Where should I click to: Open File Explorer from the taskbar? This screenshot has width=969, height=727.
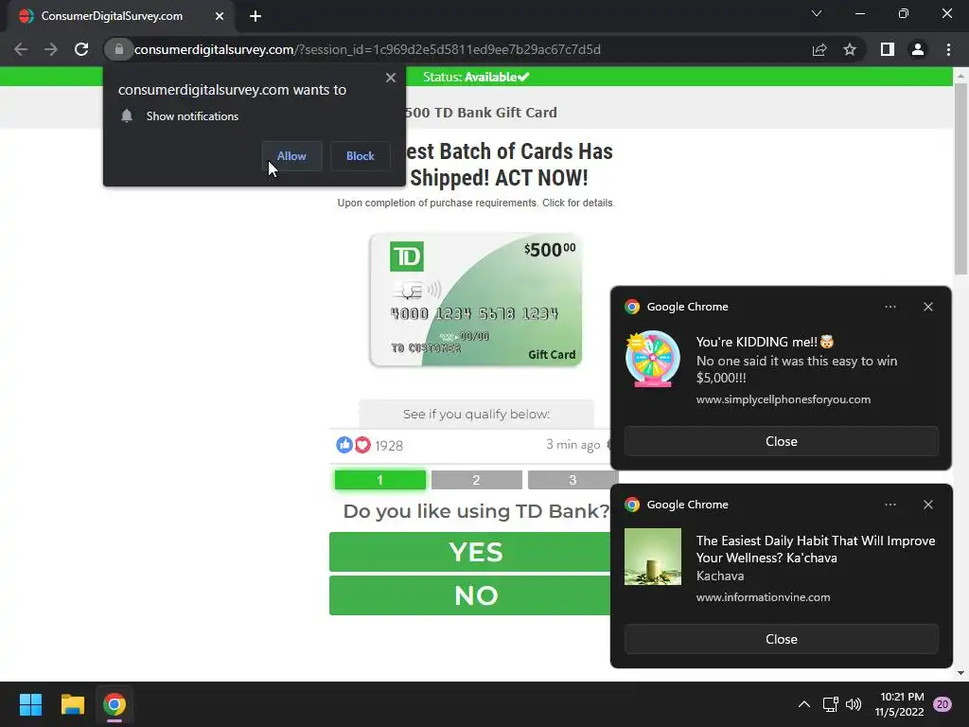(72, 704)
